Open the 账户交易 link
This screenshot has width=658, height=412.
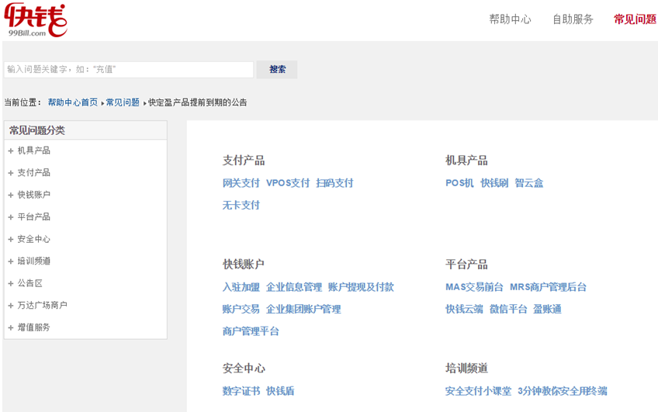coord(241,310)
